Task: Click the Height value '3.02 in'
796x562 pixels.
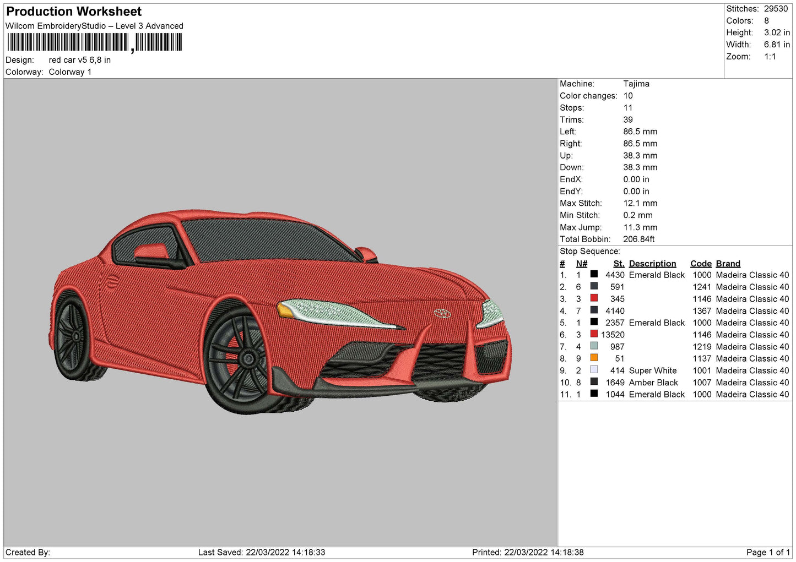Action: pos(777,32)
